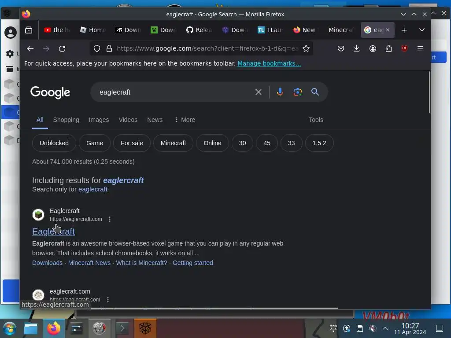The width and height of the screenshot is (451, 338).
Task: Search only for eaglecraft link
Action: [92, 189]
